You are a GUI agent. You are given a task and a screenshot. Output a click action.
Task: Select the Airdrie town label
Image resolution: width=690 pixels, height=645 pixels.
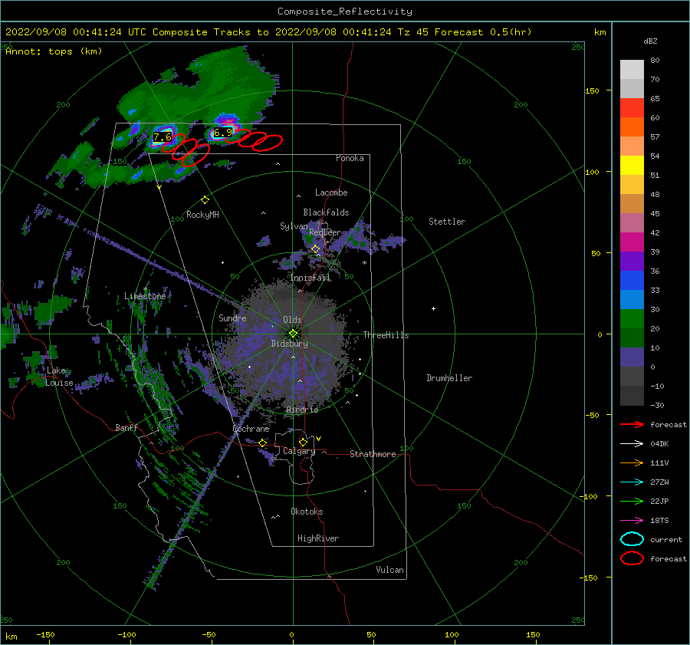point(302,410)
